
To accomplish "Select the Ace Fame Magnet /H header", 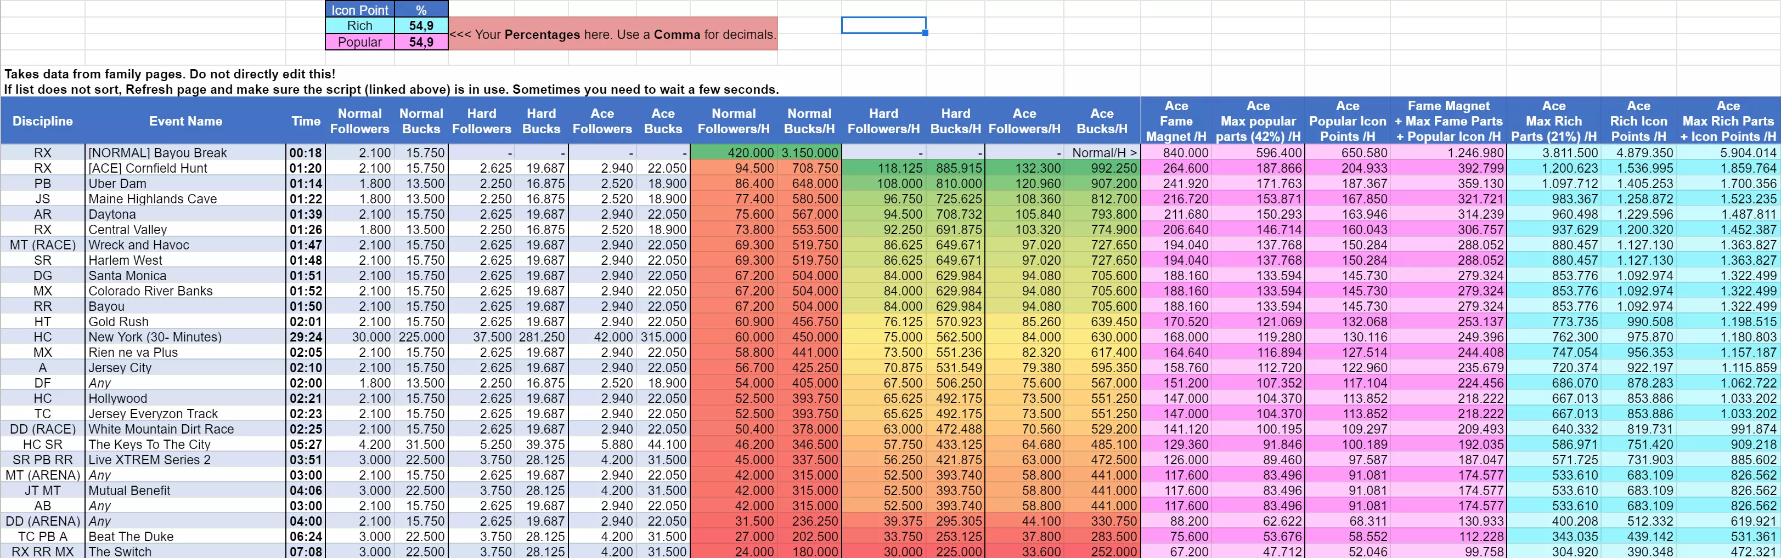I will (1175, 121).
